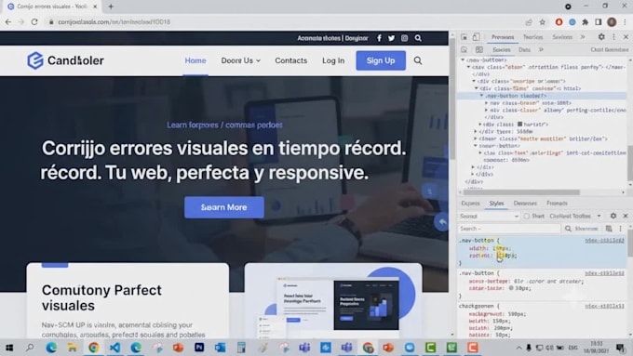The image size is (633, 356).
Task: Select the Dats sub-tab
Action: coord(524,49)
